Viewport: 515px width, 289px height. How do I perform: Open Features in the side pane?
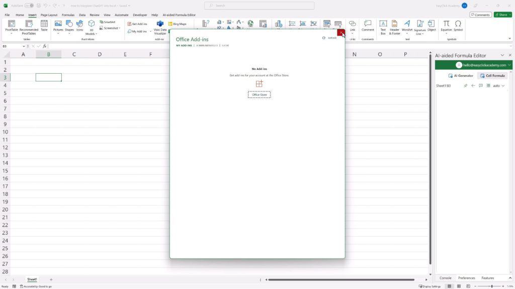click(487, 278)
